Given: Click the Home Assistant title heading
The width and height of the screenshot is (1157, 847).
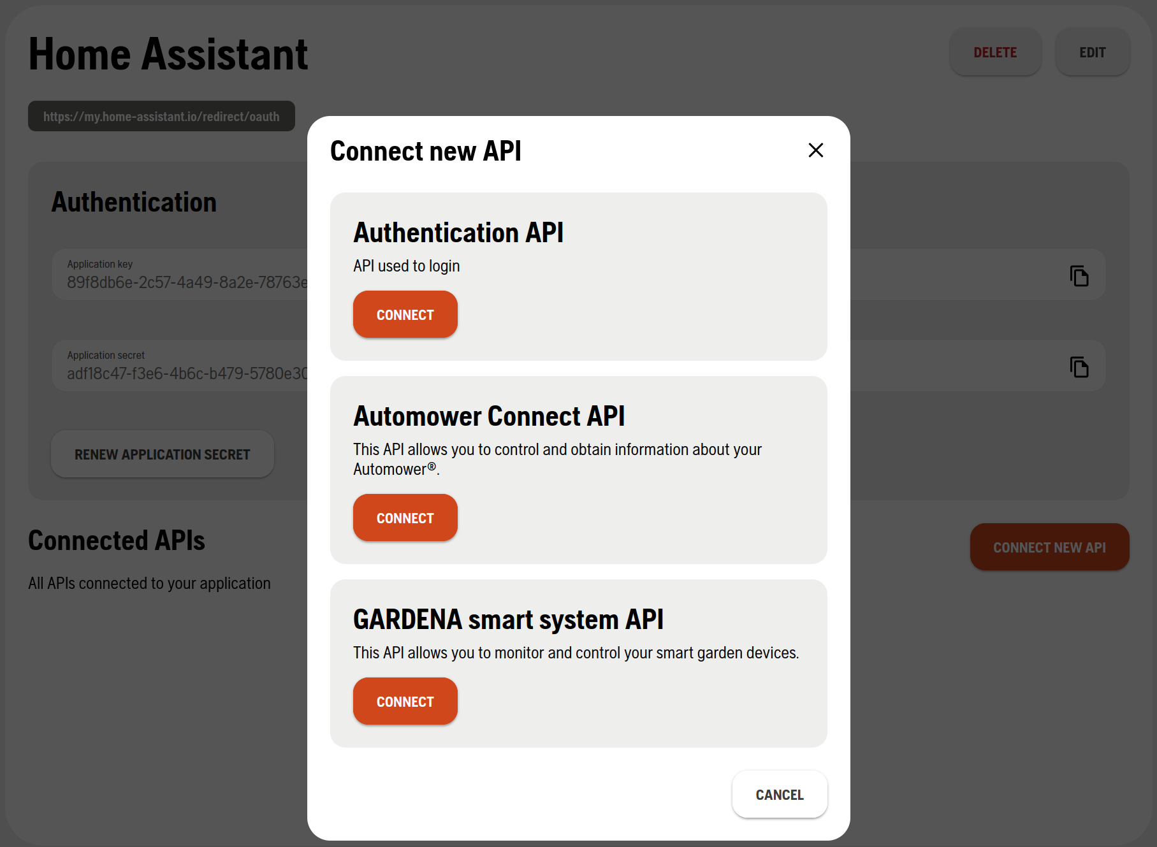Looking at the screenshot, I should 168,54.
